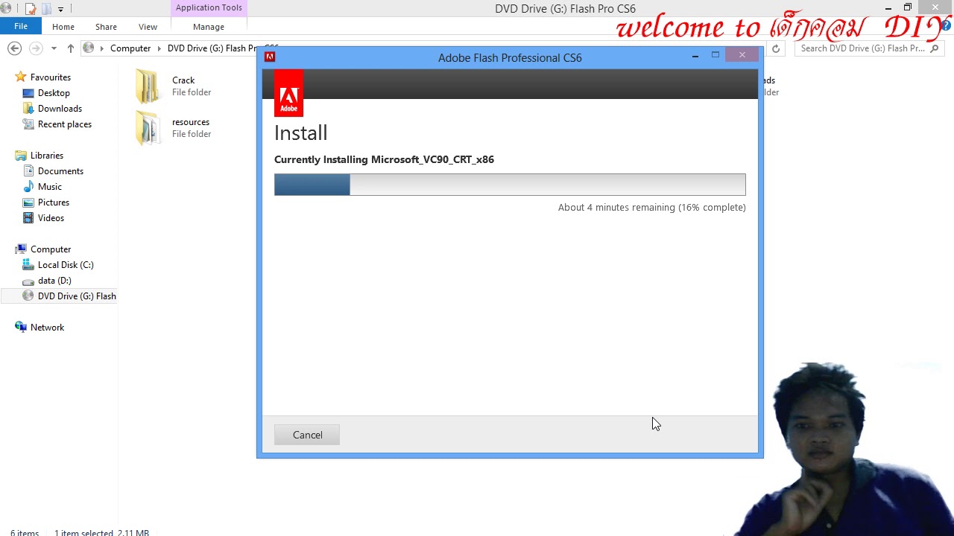954x536 pixels.
Task: Open the Documents library
Action: (60, 171)
